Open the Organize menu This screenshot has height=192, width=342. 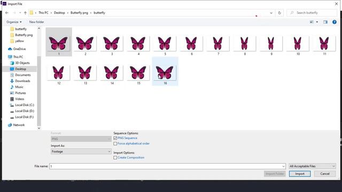pyautogui.click(x=14, y=22)
